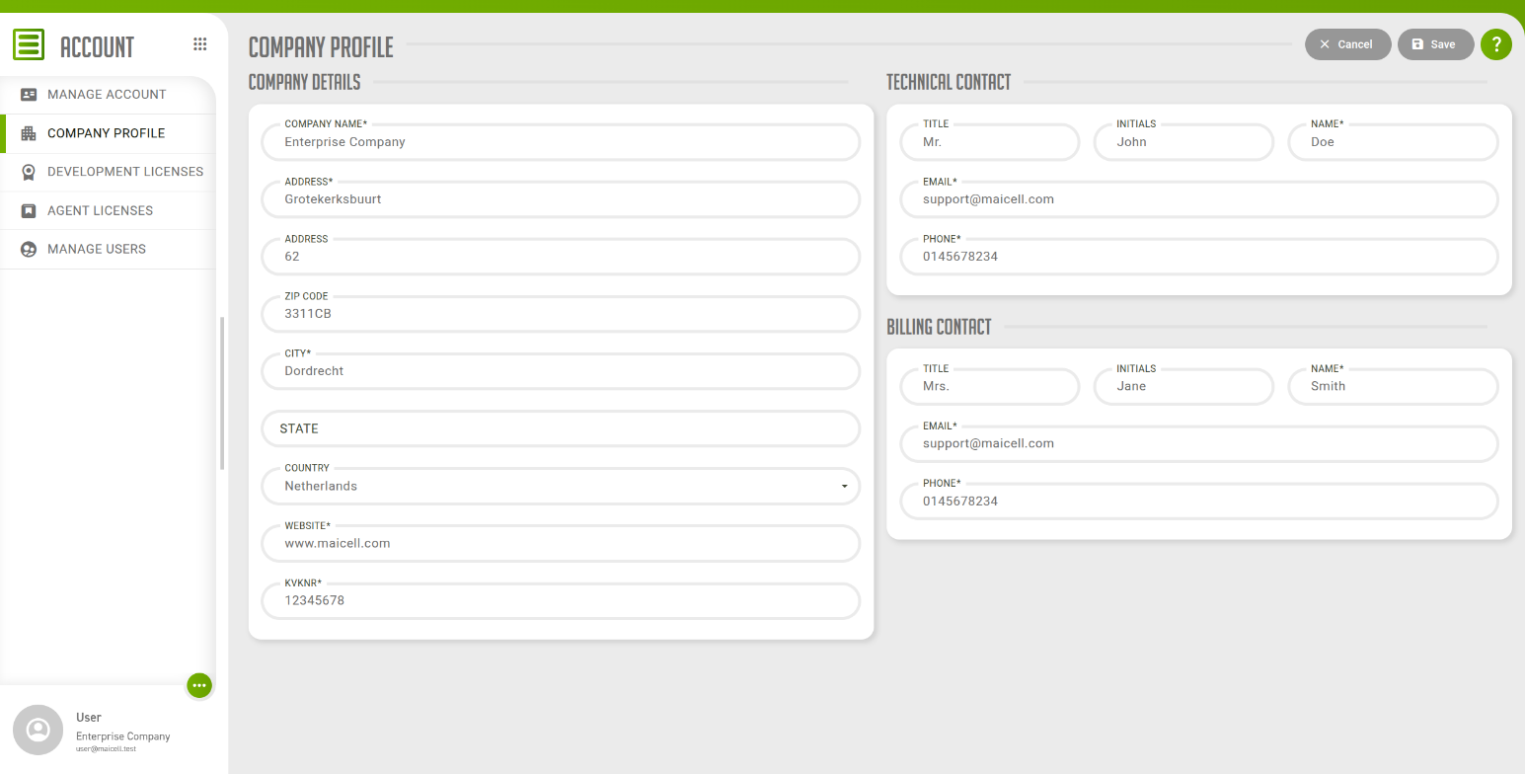Click the Technical Contact Phone field
Image resolution: width=1525 pixels, height=774 pixels.
[1199, 257]
